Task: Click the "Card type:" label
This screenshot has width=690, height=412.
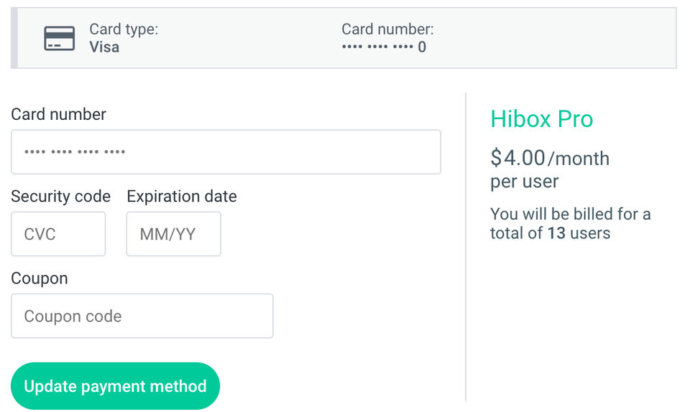Action: pos(124,29)
